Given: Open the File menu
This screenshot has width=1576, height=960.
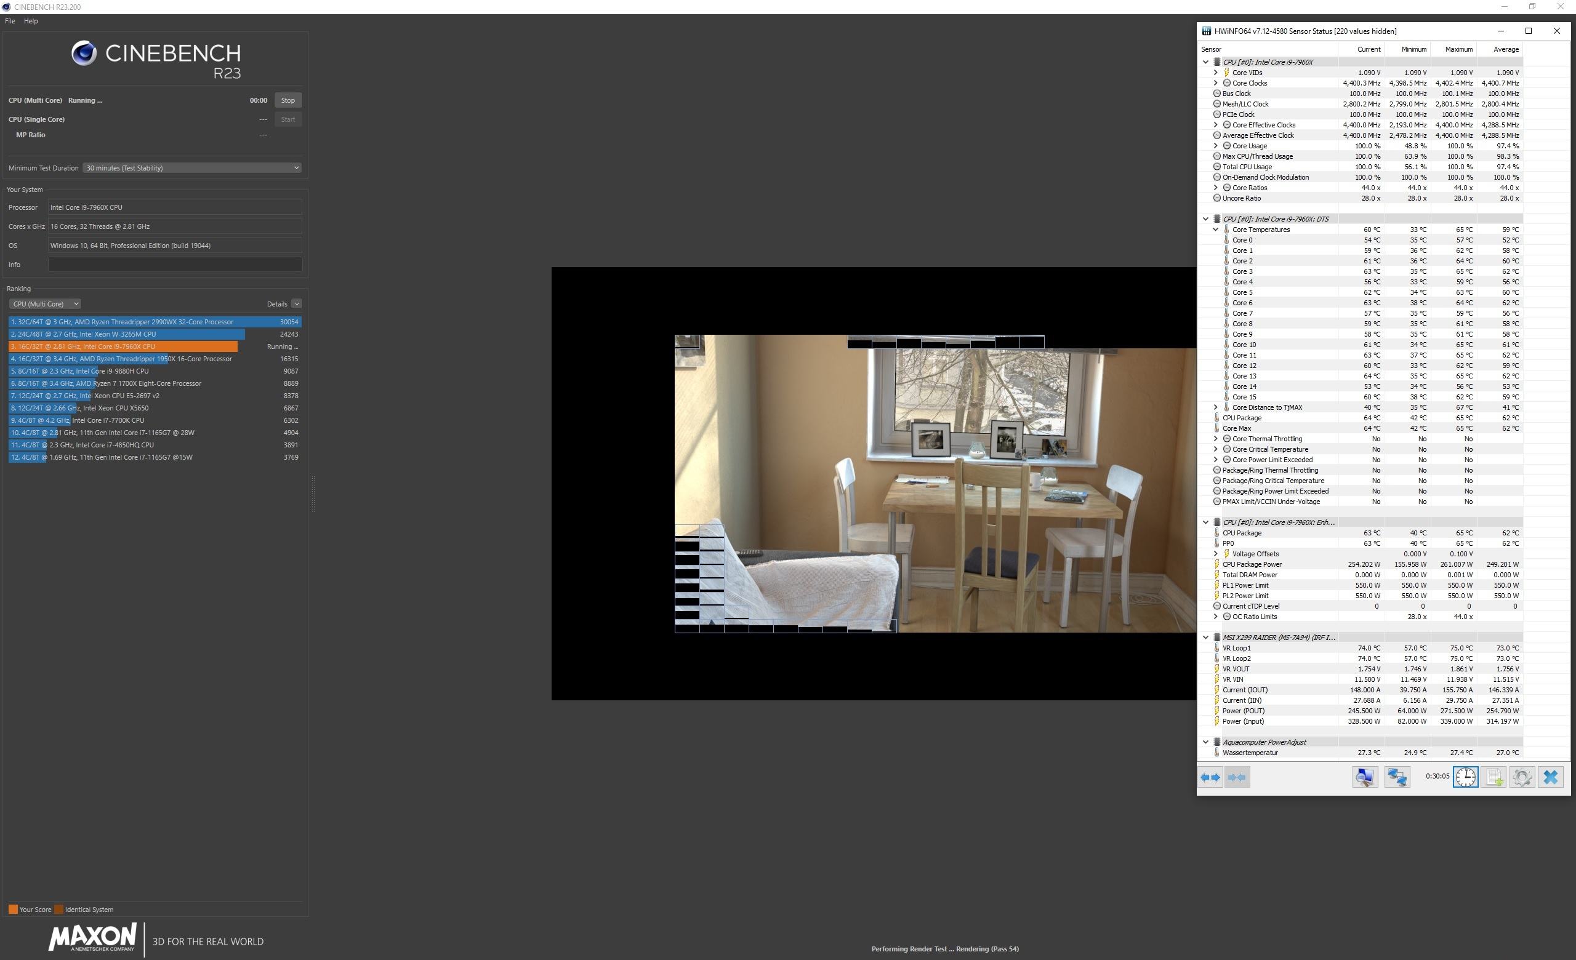Looking at the screenshot, I should click(10, 21).
